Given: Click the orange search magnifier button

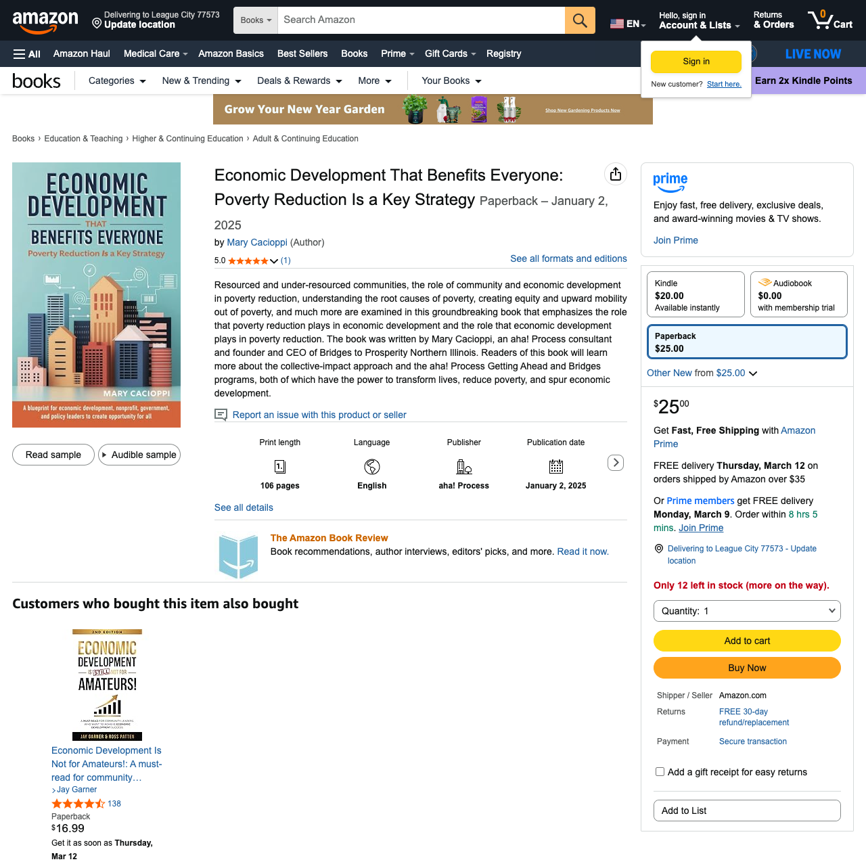Looking at the screenshot, I should point(580,20).
